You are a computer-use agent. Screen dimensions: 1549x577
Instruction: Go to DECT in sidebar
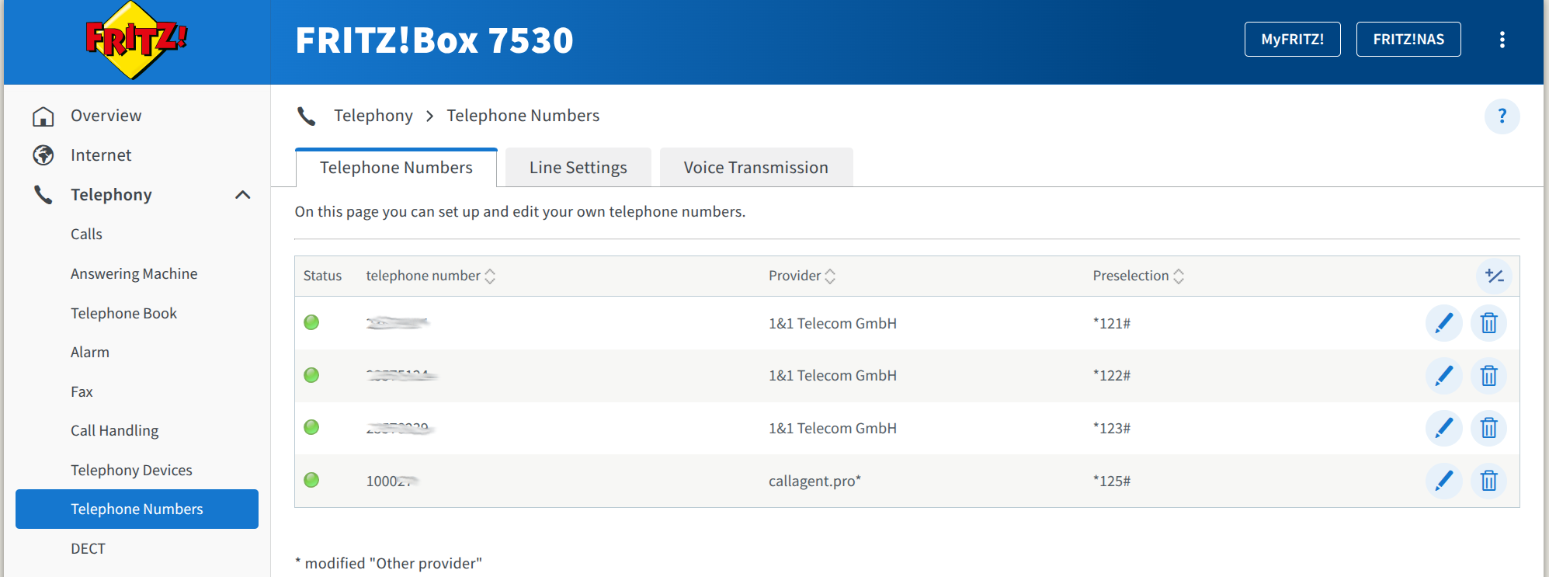pos(88,549)
